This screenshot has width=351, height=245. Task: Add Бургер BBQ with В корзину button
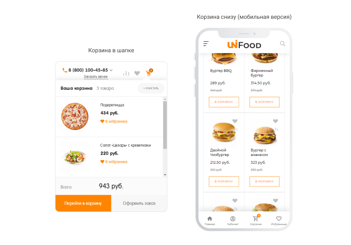pos(224,102)
